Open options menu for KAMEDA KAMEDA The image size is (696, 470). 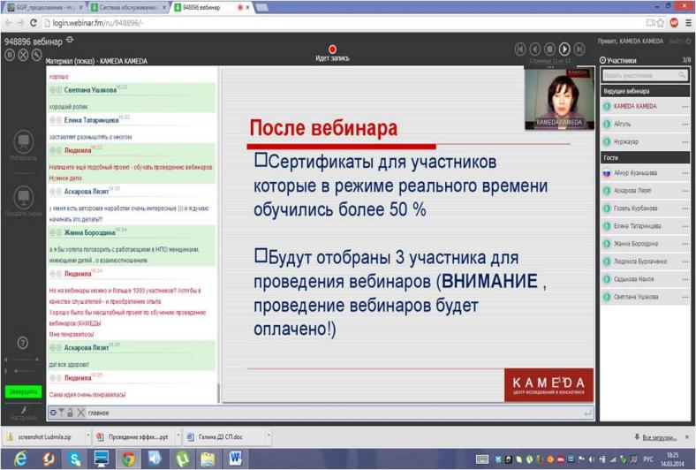(x=685, y=107)
